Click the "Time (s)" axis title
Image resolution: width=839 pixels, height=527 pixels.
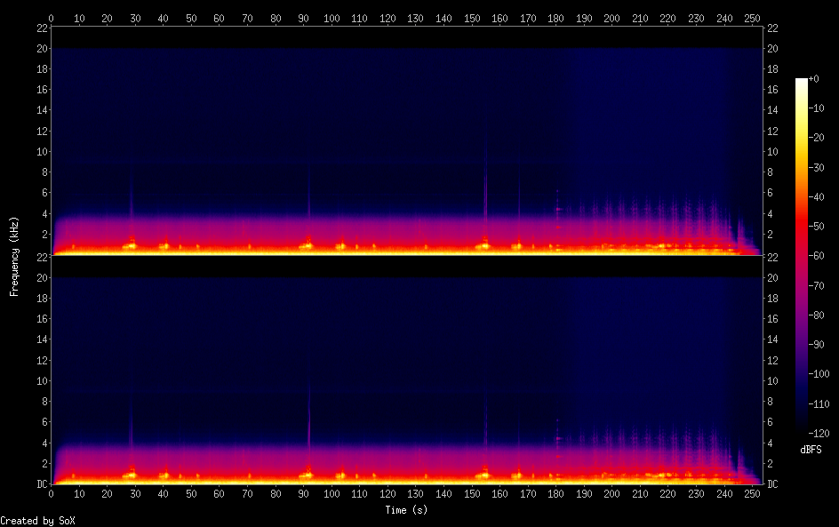coord(408,510)
